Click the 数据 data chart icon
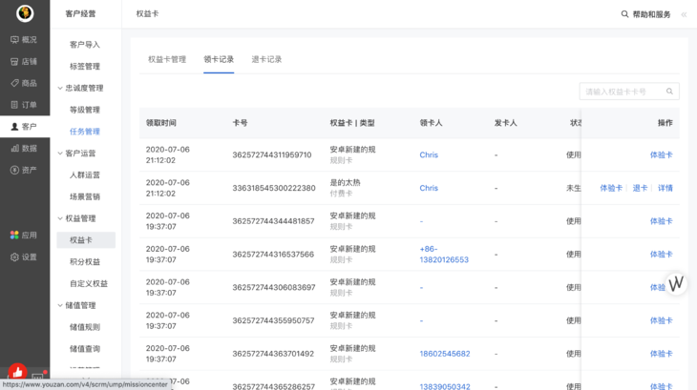Viewport: 697px width, 390px height. click(14, 149)
